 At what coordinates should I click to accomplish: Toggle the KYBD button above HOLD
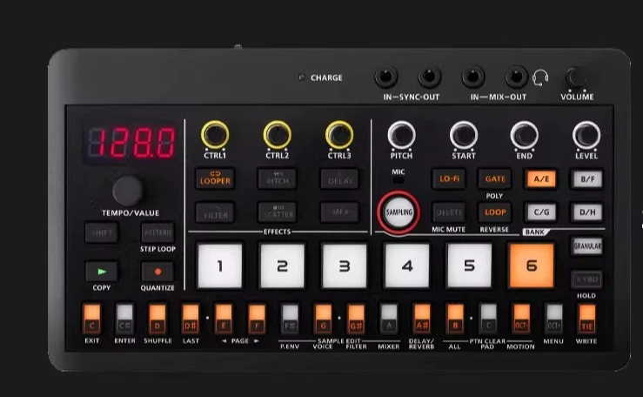(587, 279)
